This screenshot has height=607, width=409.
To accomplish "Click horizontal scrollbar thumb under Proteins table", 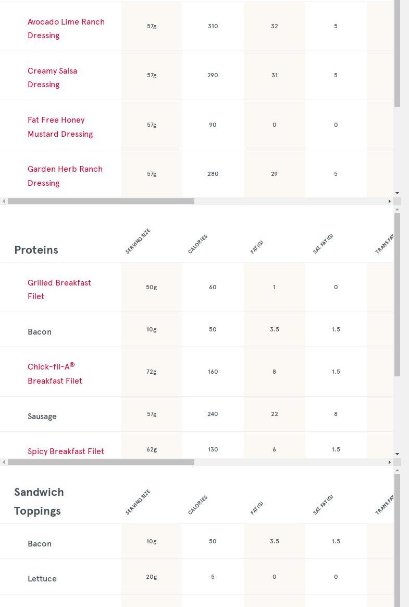I will coord(101,462).
